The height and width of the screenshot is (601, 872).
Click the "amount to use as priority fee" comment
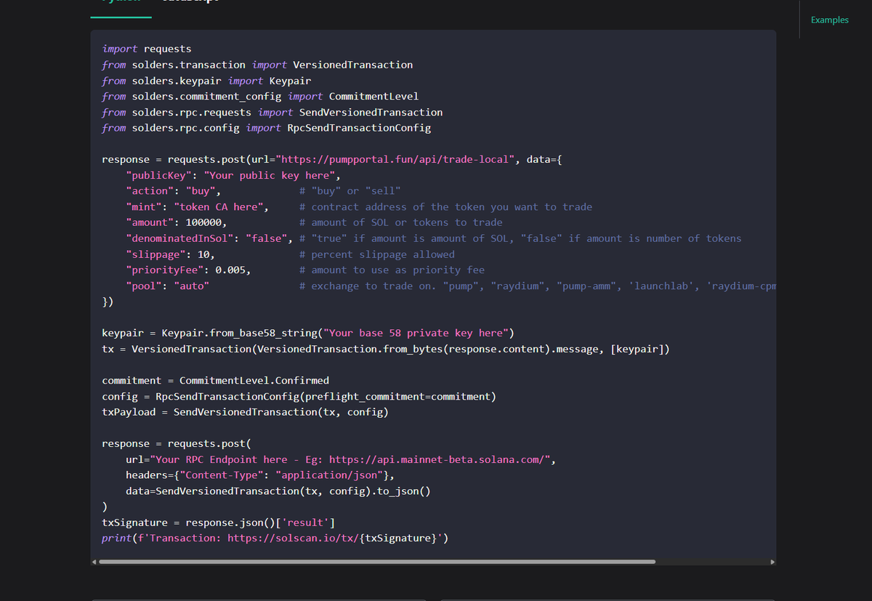pos(392,270)
